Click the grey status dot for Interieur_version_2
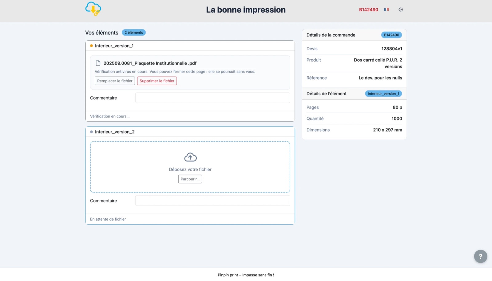 pos(91,132)
